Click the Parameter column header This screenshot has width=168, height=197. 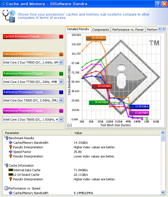tap(37, 133)
